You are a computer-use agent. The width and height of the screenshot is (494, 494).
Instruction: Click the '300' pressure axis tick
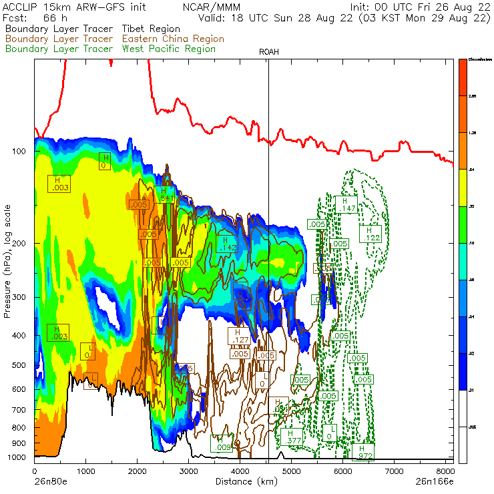pos(19,297)
